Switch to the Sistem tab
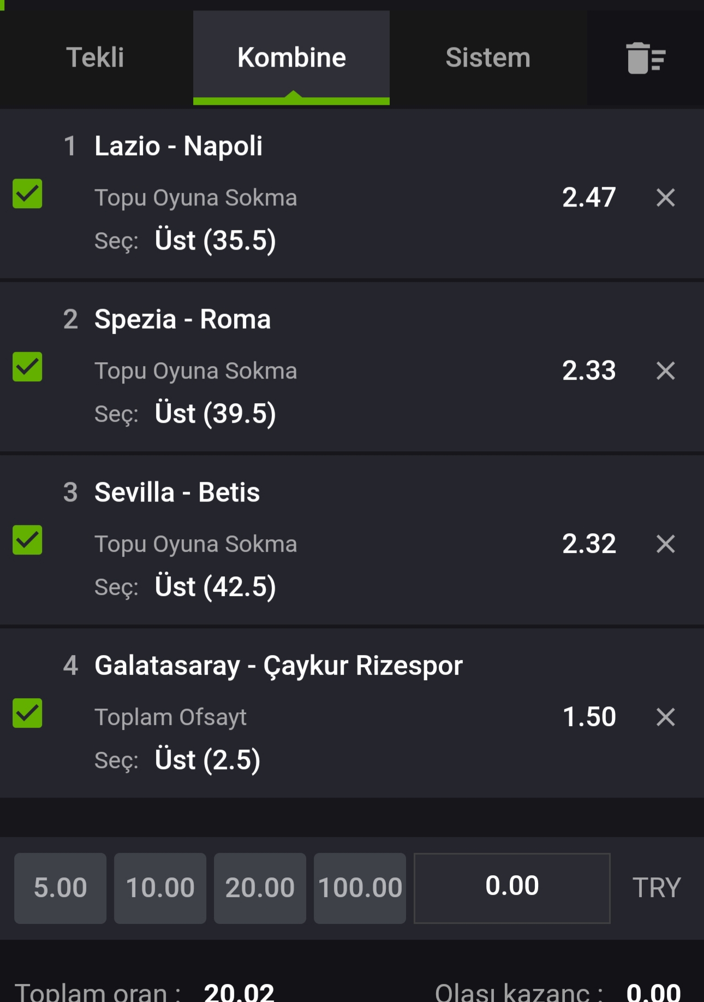This screenshot has width=704, height=1002. [x=488, y=58]
